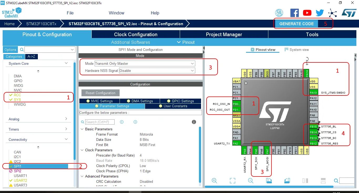Select pin PB12 ST7735_RES
This screenshot has width=359, height=193.
tap(313, 143)
